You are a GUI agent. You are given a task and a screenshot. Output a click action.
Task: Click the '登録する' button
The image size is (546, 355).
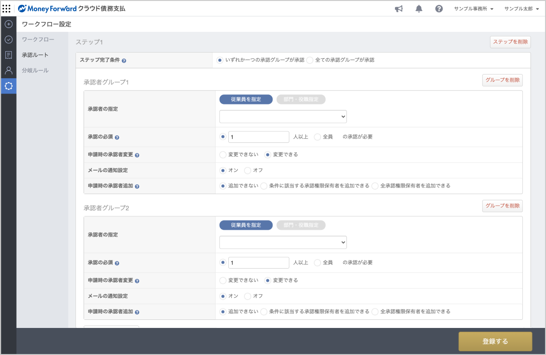(495, 341)
